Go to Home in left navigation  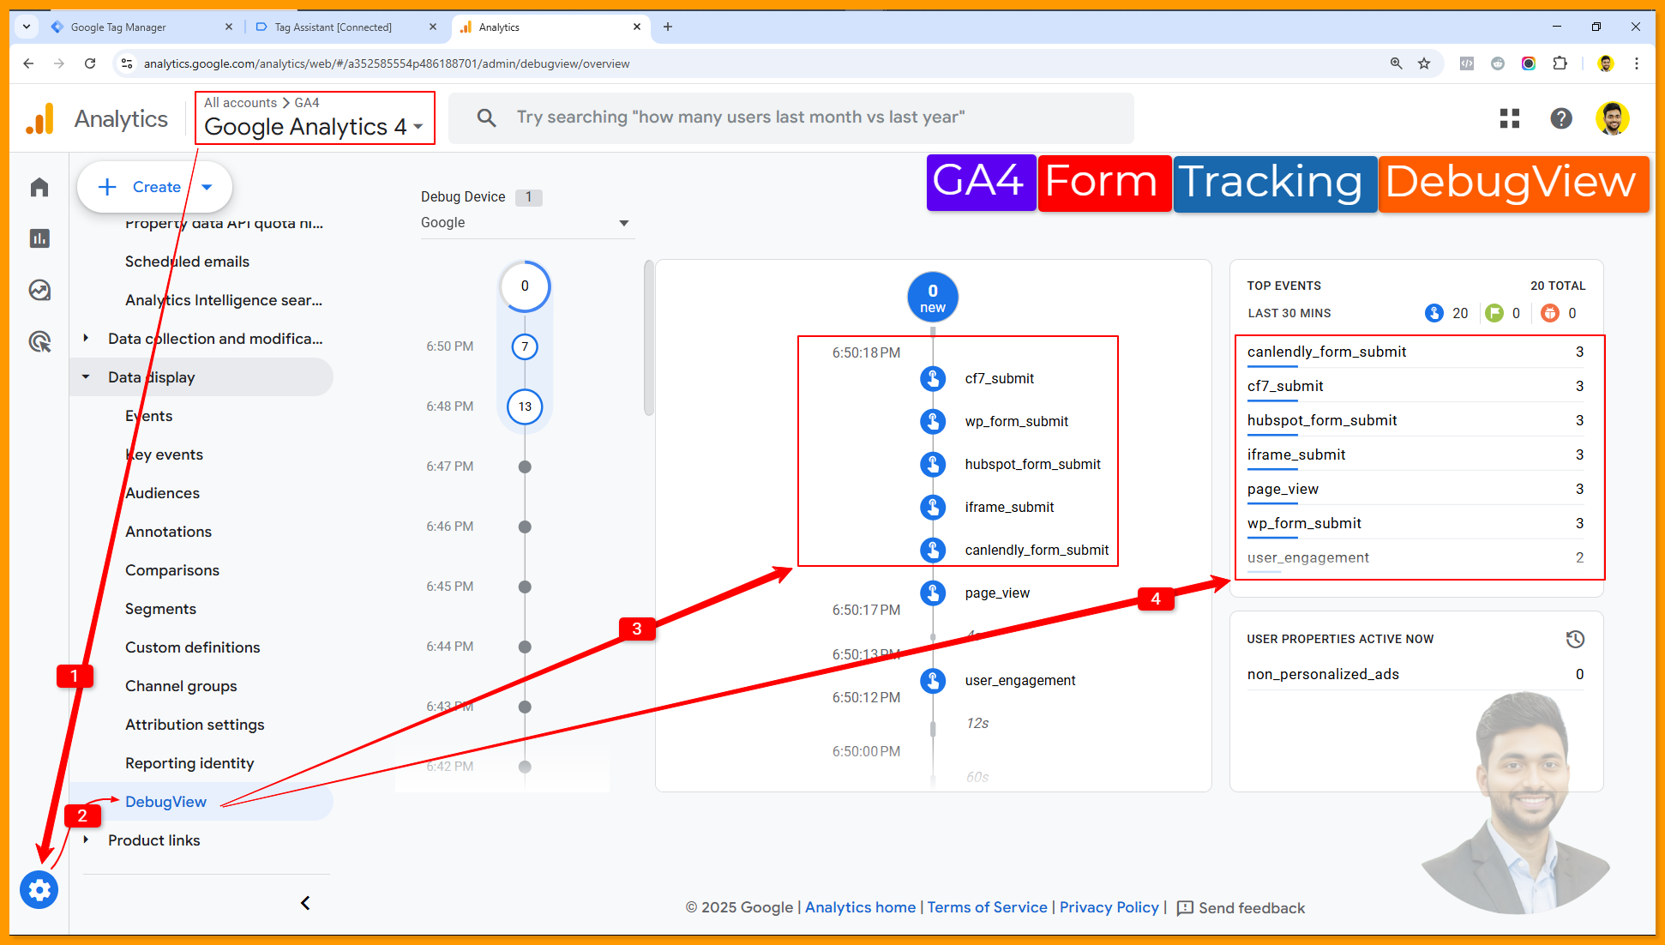(39, 188)
